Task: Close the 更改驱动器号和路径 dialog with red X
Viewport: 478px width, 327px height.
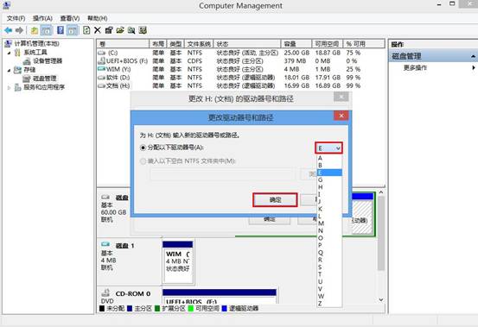Action: pos(341,116)
